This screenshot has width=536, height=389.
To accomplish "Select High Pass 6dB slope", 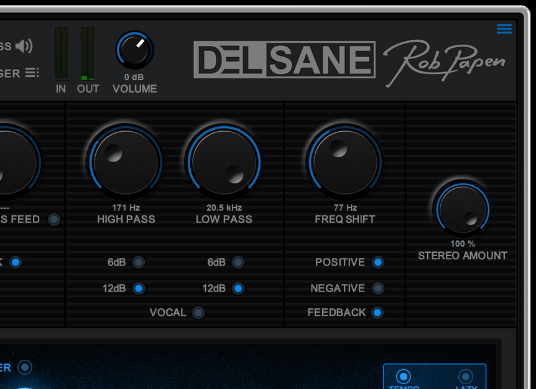I will point(139,262).
